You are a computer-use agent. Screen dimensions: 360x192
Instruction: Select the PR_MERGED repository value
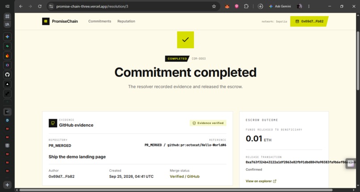(x=60, y=146)
